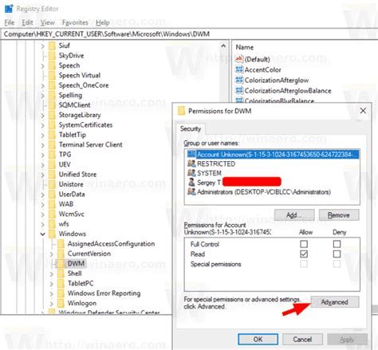Click the AccentColor DWORD value icon
Image resolution: width=378 pixels, height=350 pixels.
click(239, 69)
